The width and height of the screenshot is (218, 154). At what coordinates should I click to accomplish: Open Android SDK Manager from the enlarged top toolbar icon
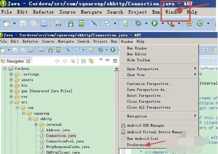point(71,23)
